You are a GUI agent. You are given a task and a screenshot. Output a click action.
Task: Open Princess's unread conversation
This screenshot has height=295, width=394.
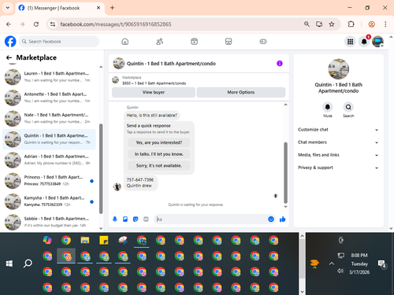[x=49, y=180]
